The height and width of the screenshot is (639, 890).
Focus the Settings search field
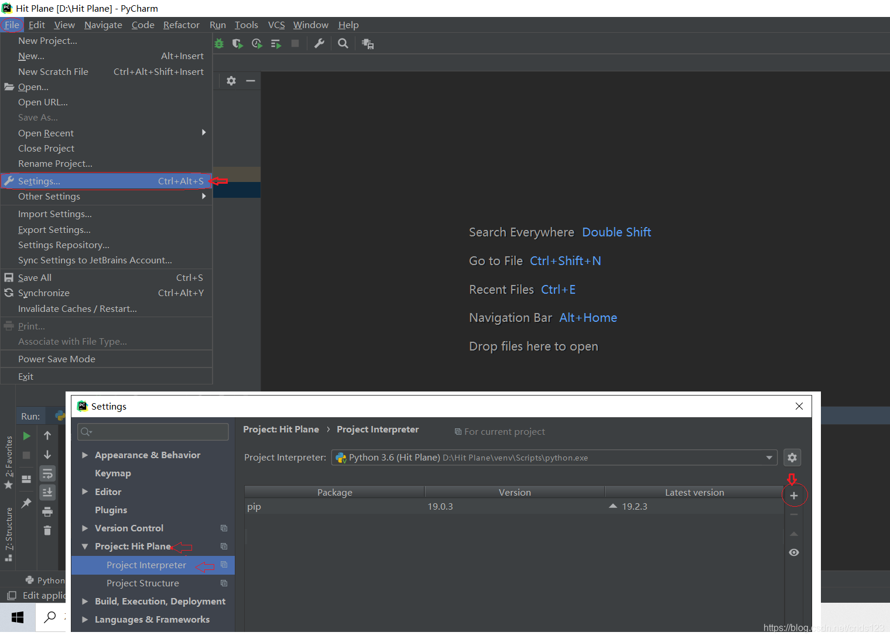[153, 432]
